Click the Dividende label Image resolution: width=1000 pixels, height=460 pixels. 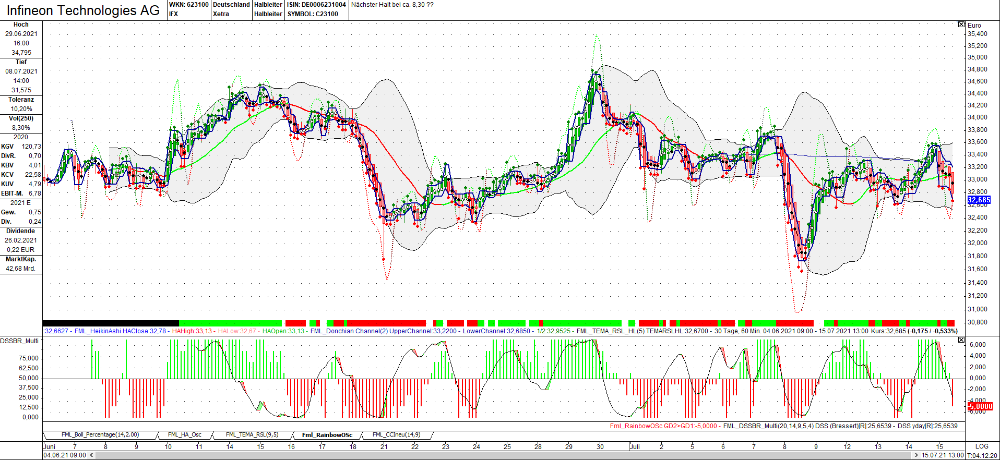(x=21, y=231)
